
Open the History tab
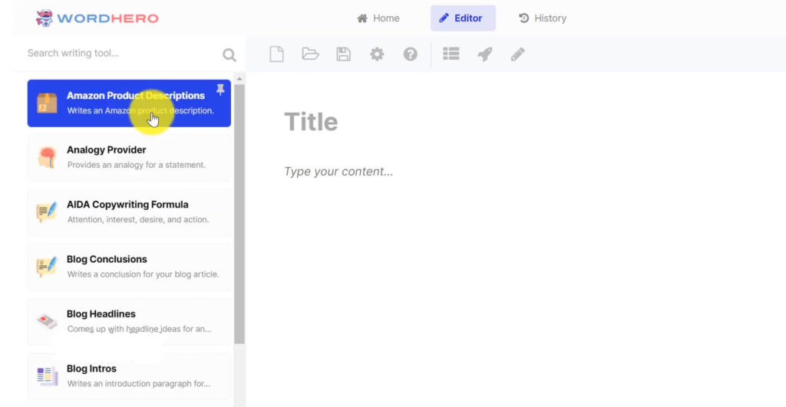(543, 18)
